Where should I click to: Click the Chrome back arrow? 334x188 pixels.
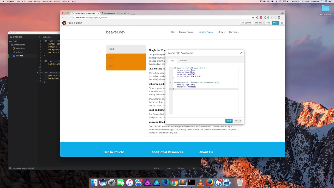click(x=63, y=17)
